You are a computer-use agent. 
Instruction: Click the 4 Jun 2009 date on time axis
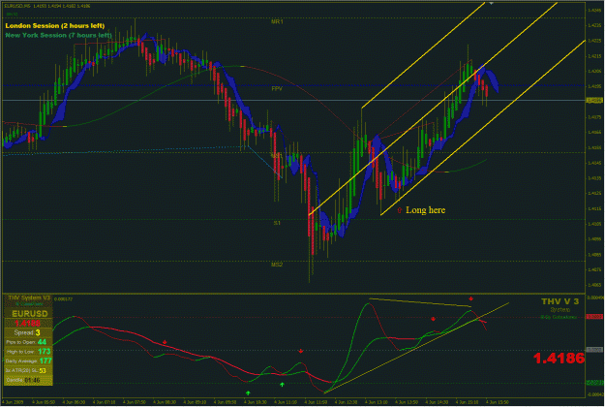coord(13,402)
